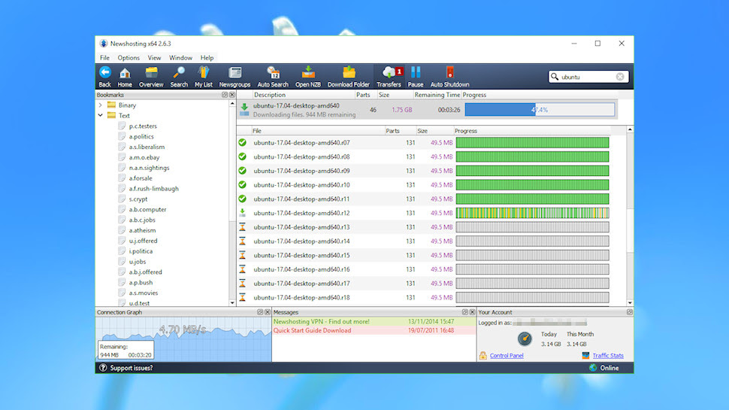This screenshot has height=410, width=729.
Task: Open the Control Panel link
Action: click(507, 356)
